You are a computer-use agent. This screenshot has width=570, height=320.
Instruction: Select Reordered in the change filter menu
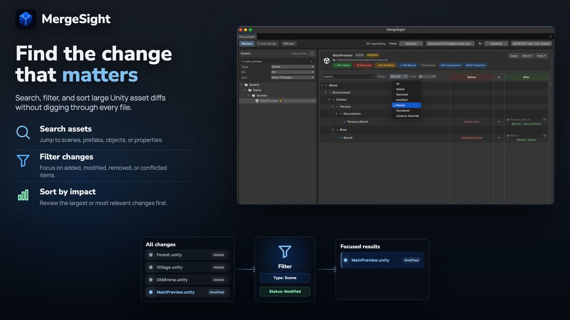pos(407,110)
